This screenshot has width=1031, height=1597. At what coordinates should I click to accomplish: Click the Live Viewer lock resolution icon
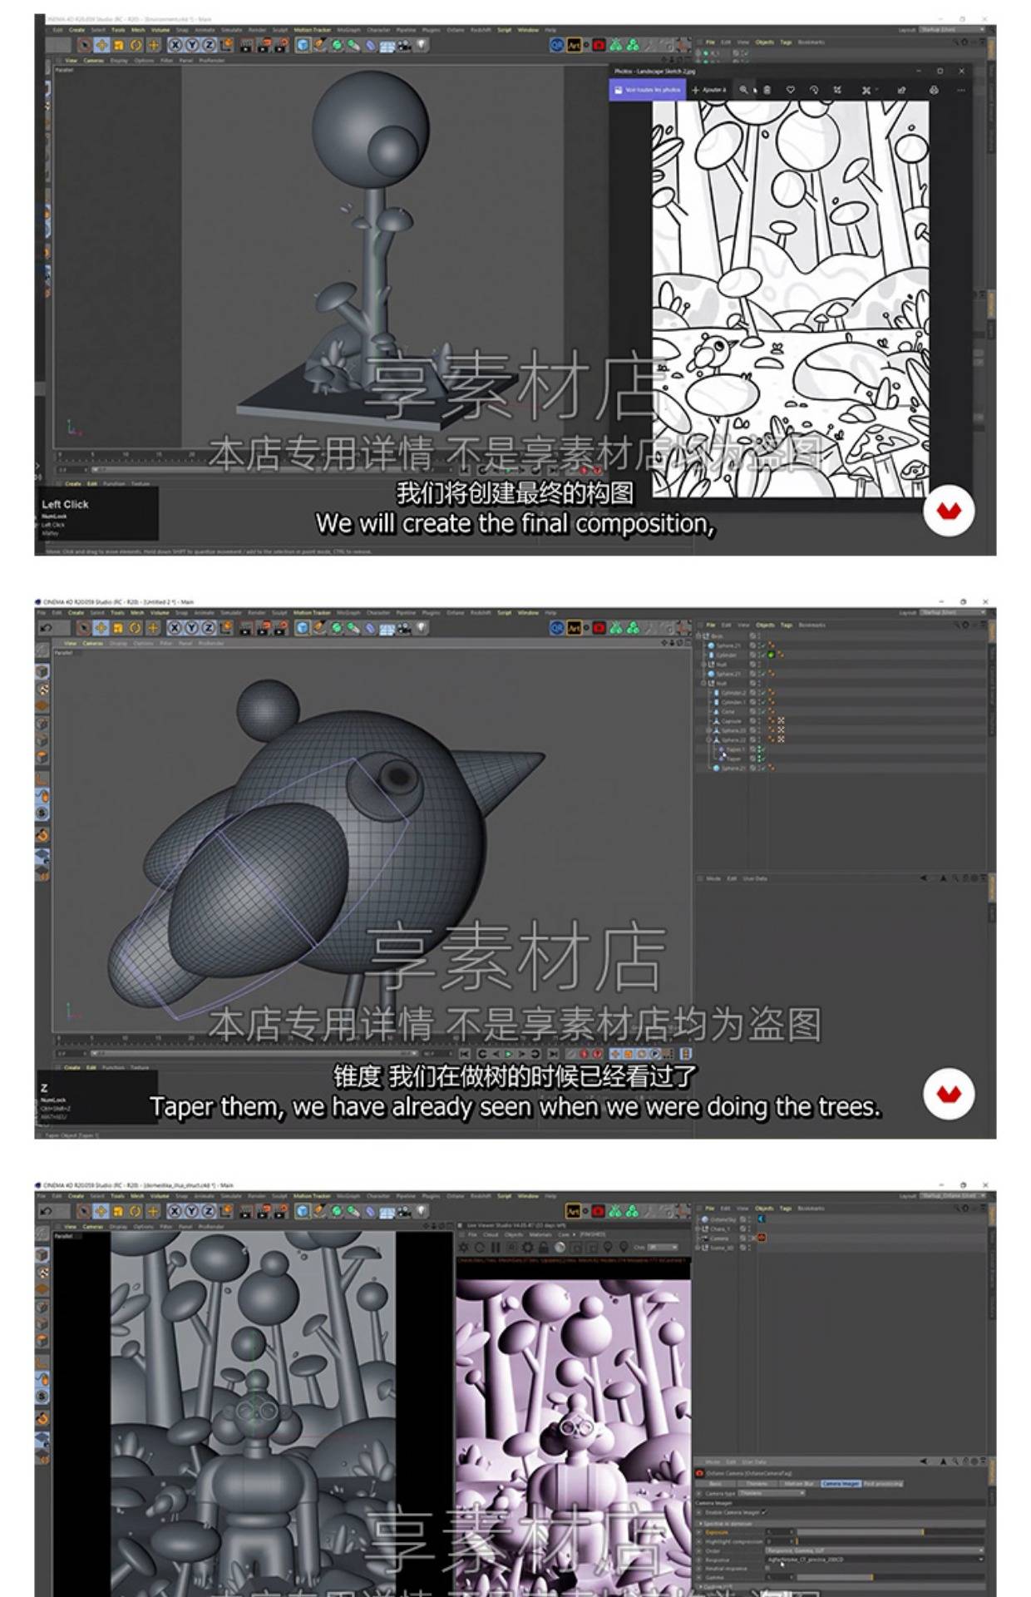[543, 1247]
